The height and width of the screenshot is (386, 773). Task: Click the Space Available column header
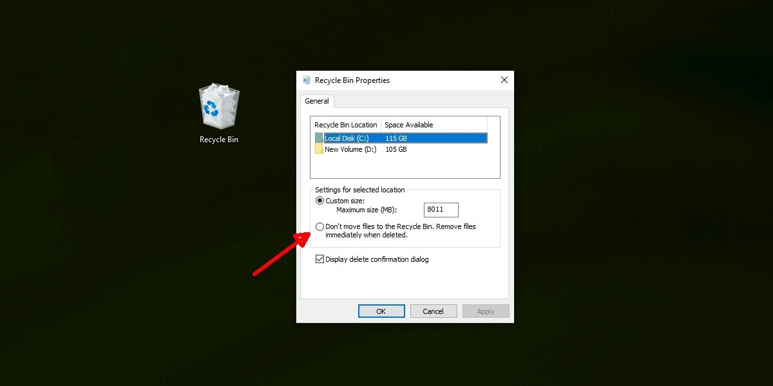click(x=408, y=124)
